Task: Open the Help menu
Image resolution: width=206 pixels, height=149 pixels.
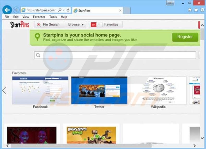Action: (64, 17)
